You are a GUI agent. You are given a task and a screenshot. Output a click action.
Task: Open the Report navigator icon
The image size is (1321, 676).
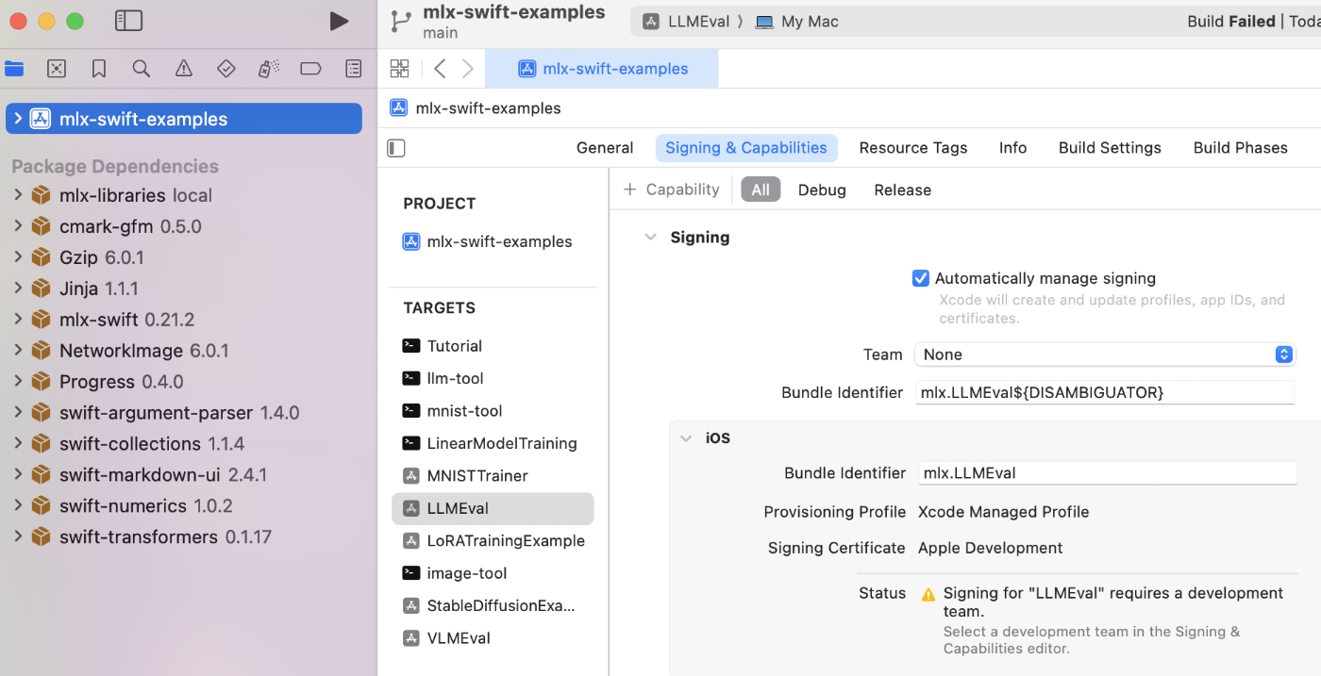(x=354, y=68)
